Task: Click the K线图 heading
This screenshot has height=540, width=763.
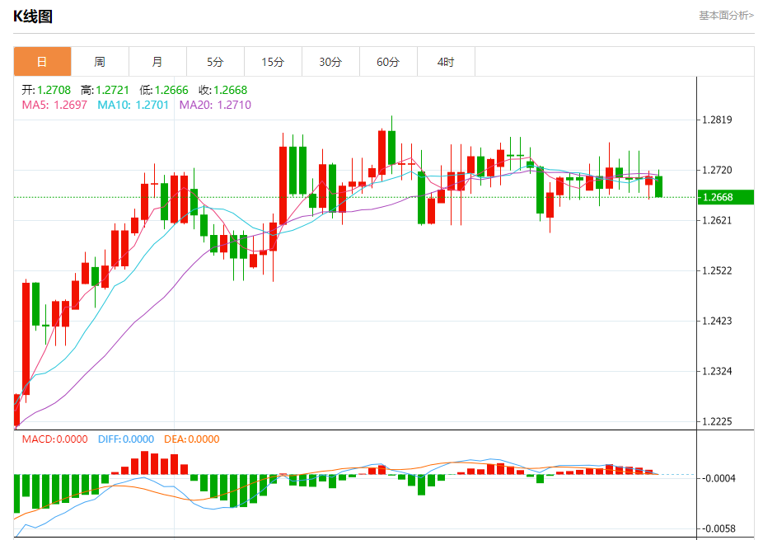Action: [33, 16]
